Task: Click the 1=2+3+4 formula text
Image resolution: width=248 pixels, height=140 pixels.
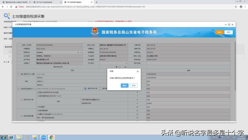Action: click(40, 74)
